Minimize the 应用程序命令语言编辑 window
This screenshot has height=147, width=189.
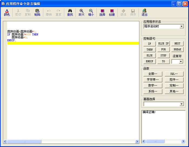click(174, 4)
